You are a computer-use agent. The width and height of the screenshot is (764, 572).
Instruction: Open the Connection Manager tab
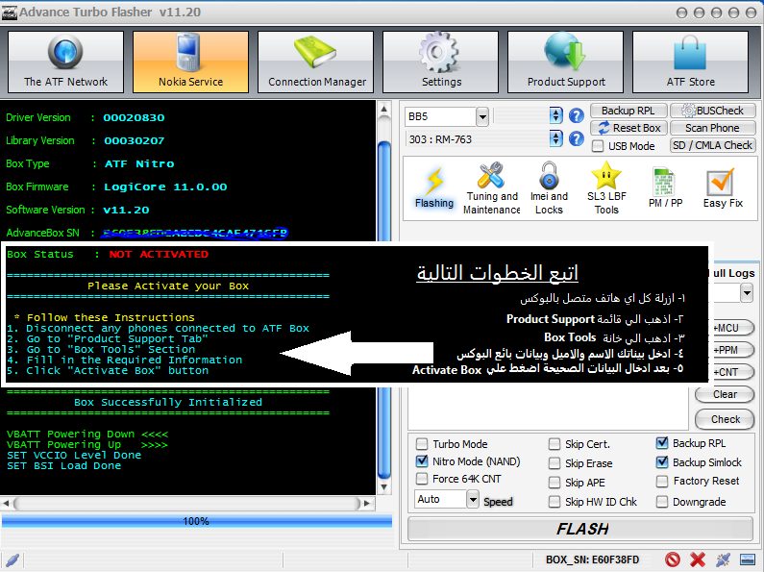click(x=316, y=62)
